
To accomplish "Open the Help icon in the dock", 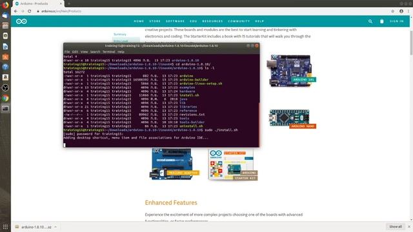I will (x=5, y=67).
